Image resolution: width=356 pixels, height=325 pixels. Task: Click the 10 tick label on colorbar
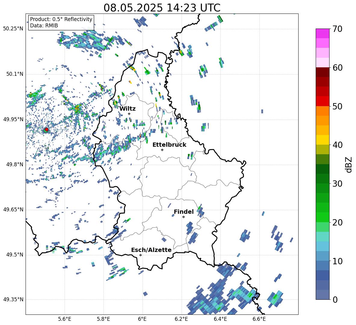click(x=337, y=261)
